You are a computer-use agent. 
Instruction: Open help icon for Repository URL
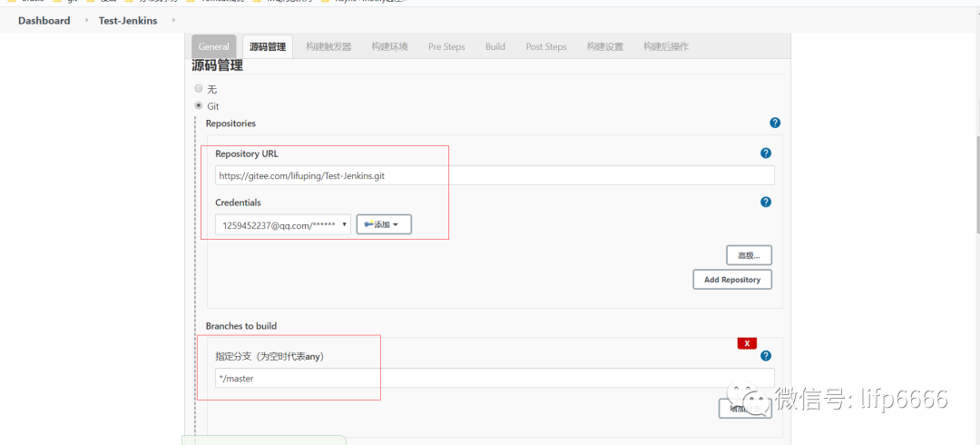[766, 153]
